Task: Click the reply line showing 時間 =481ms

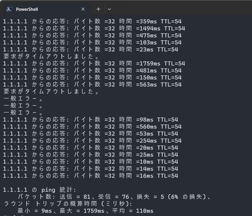Action: pos(92,71)
